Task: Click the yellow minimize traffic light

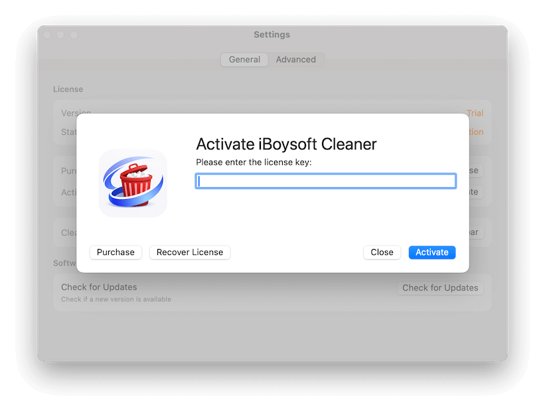Action: point(60,35)
